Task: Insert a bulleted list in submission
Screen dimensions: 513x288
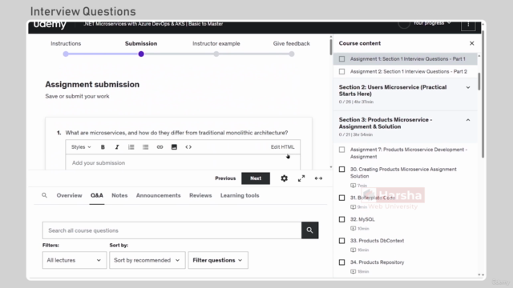Action: [x=146, y=147]
